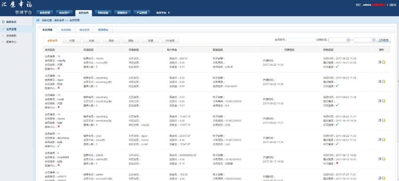Click the gear icon beside the sidebar heading
The width and height of the screenshot is (399, 181).
pyautogui.click(x=3, y=22)
